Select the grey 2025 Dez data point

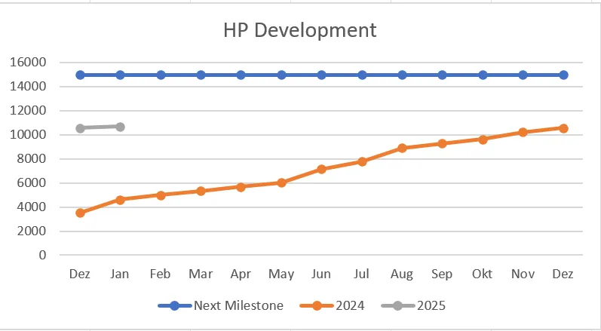(x=80, y=128)
